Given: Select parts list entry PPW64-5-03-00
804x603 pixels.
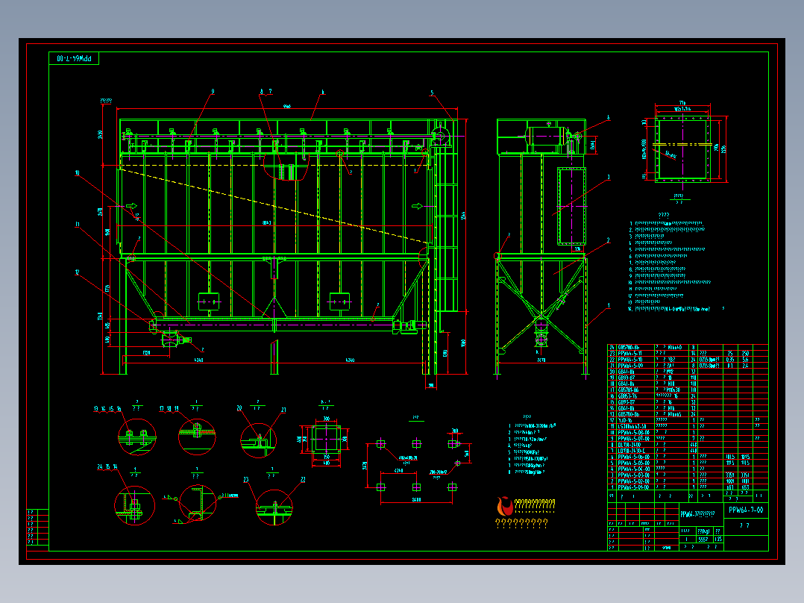Looking at the screenshot, I should coord(634,475).
